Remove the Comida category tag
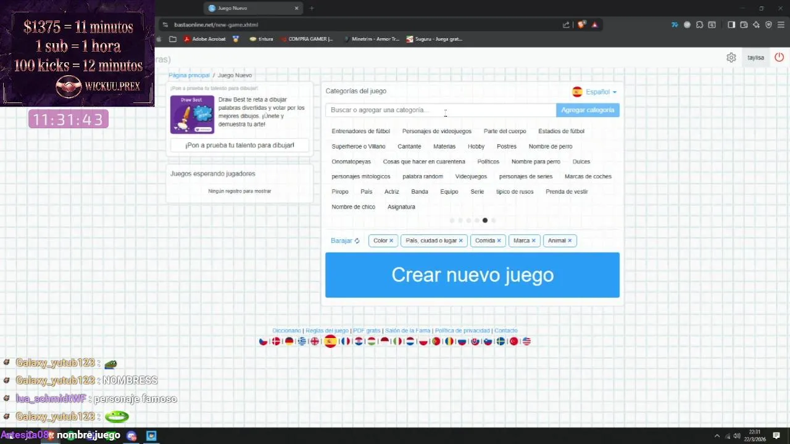This screenshot has width=790, height=444. 499,240
